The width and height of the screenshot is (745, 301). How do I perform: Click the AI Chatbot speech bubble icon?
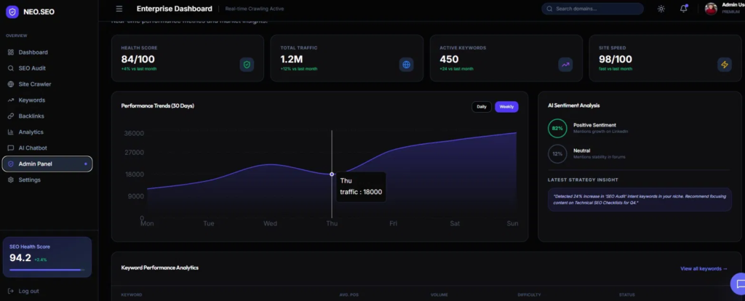point(11,148)
